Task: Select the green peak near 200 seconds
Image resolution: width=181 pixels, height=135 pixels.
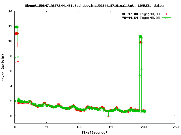Action: tap(141, 37)
